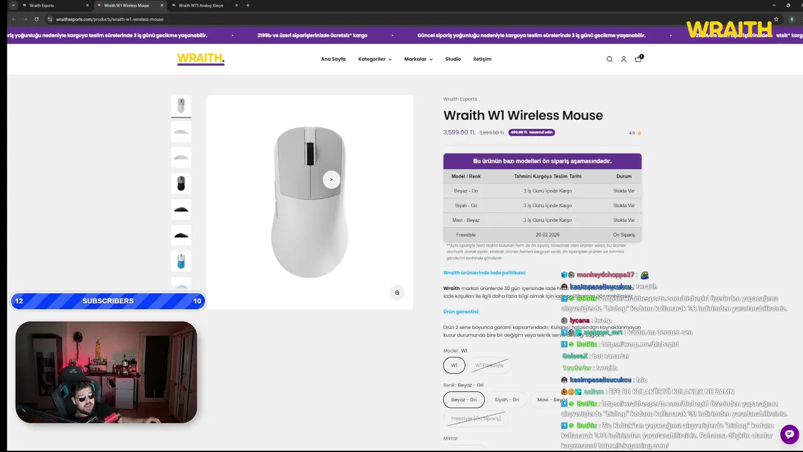Click Siyah - Gri row in stock table
Viewport: 803px width, 452px height.
(542, 205)
